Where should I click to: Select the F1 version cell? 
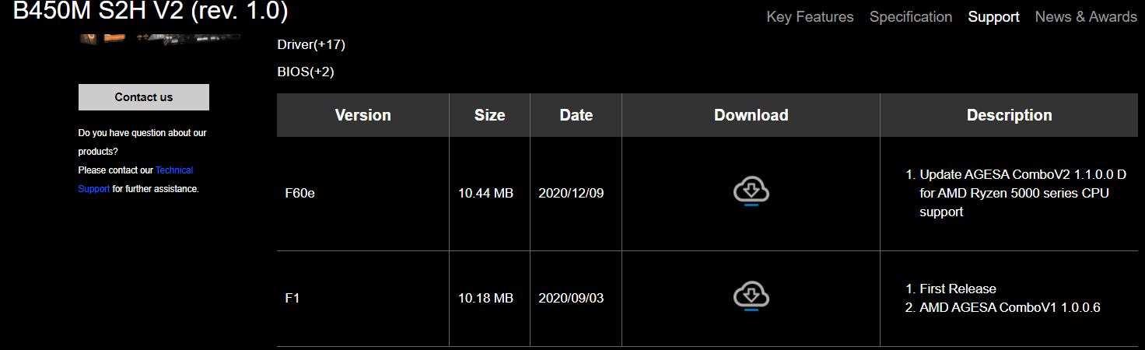tap(292, 298)
